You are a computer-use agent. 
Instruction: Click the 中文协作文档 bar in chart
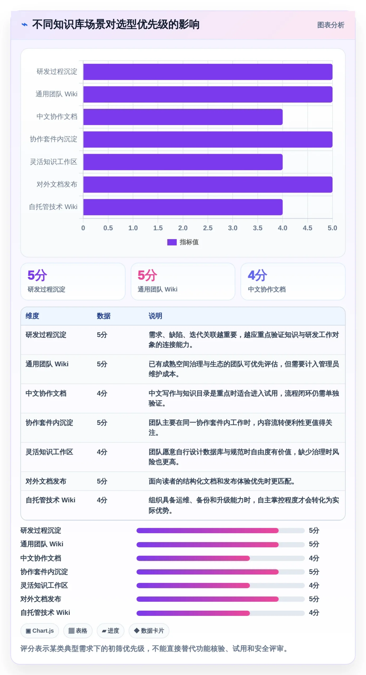pos(183,117)
